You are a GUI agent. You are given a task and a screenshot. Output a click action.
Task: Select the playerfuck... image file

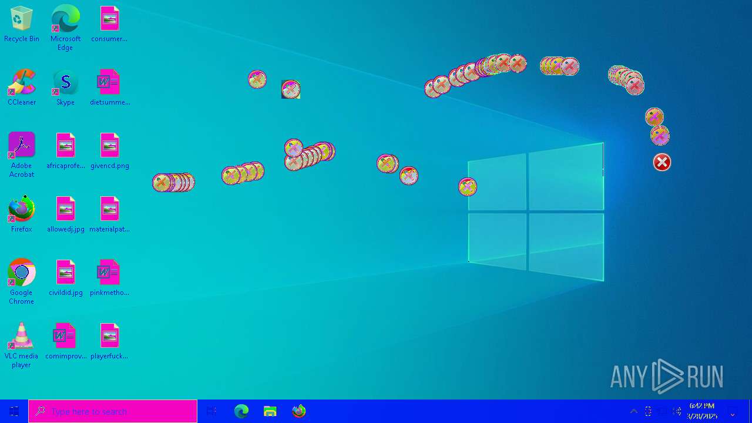[109, 342]
